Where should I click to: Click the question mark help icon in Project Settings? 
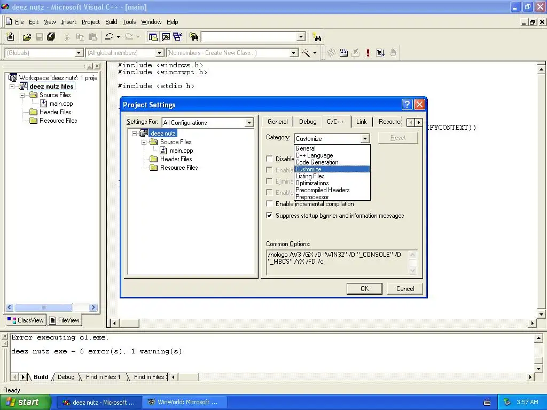[407, 104]
